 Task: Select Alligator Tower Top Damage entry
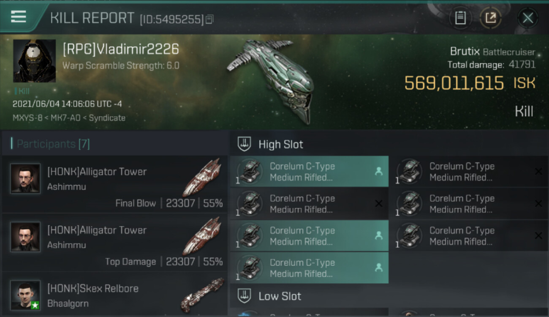pyautogui.click(x=115, y=243)
